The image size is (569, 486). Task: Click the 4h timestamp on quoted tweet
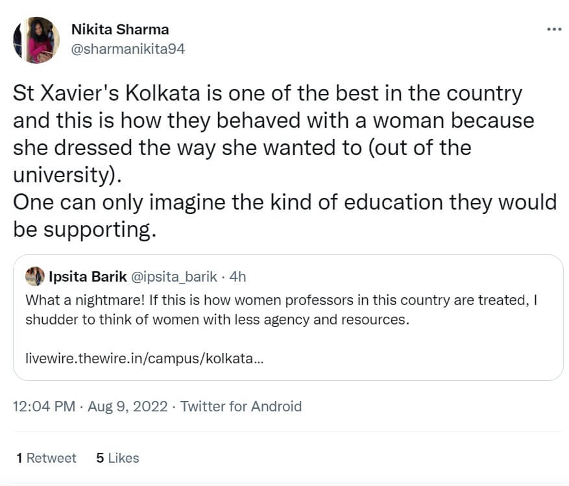tap(238, 277)
